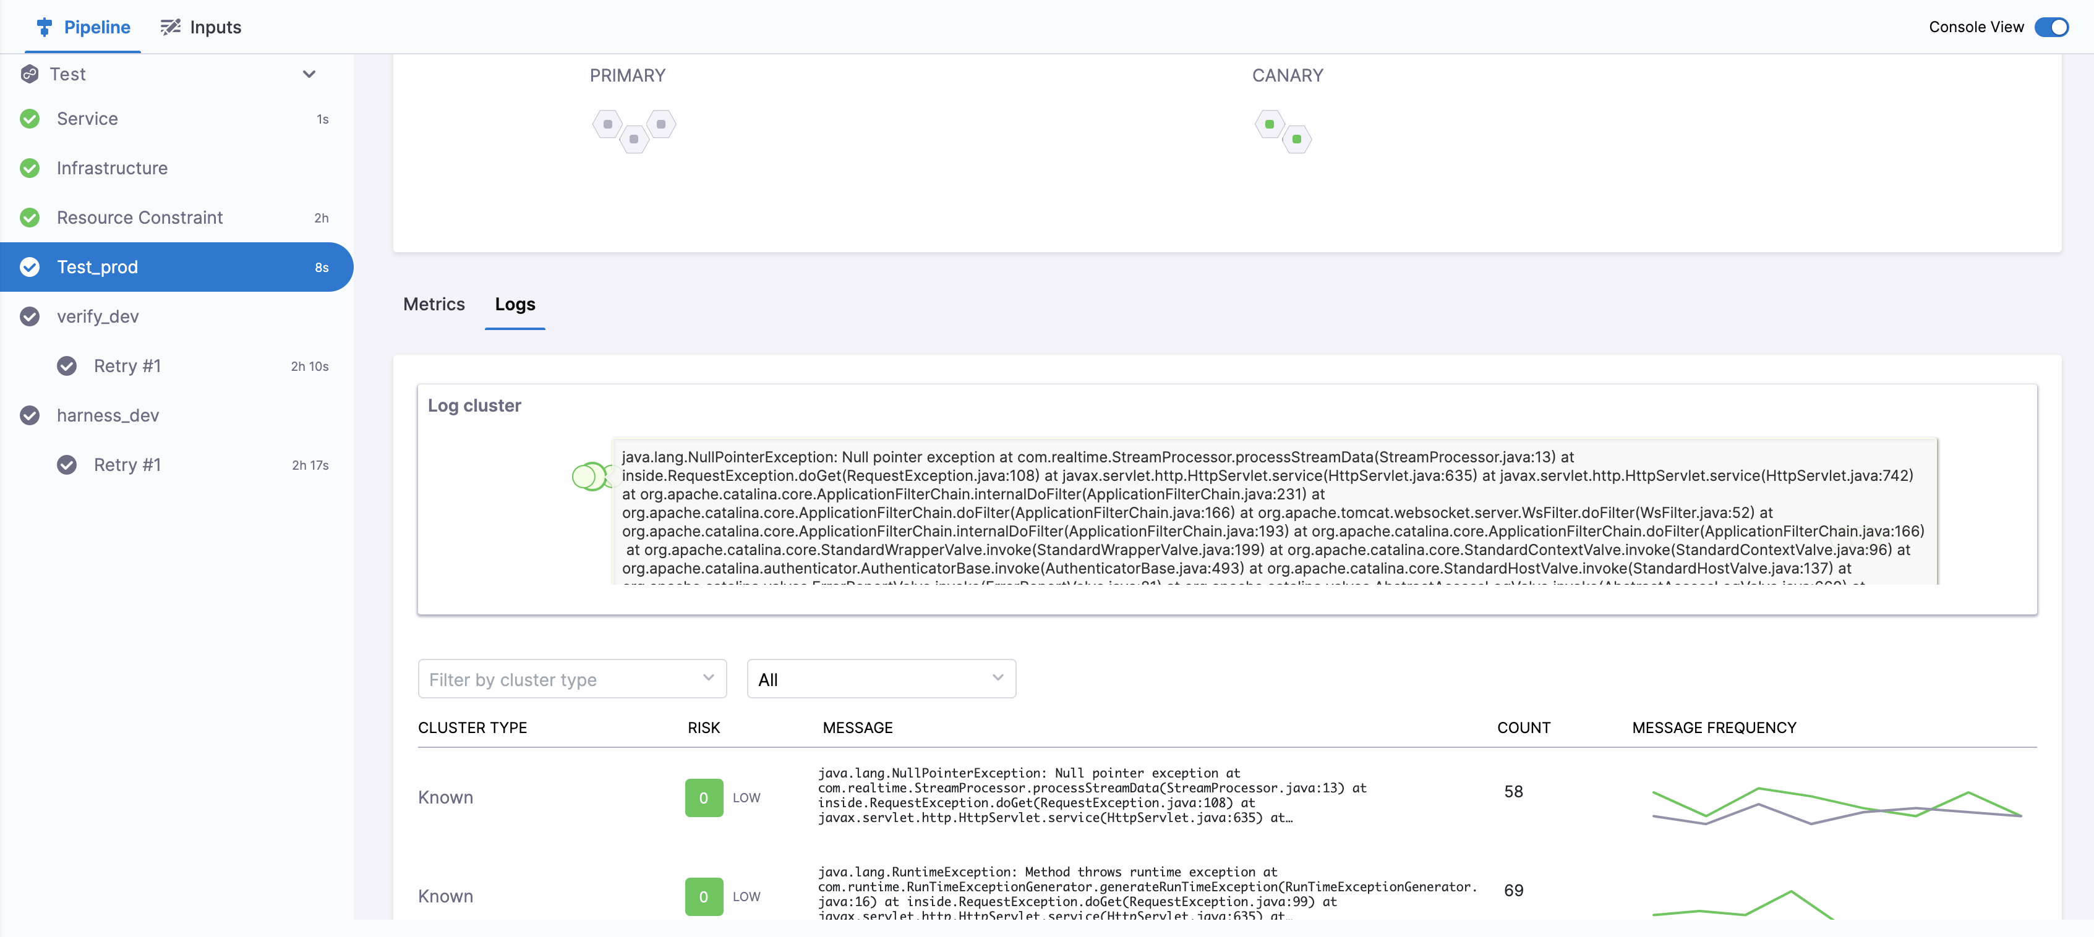Select the Test_prod step

(x=176, y=268)
